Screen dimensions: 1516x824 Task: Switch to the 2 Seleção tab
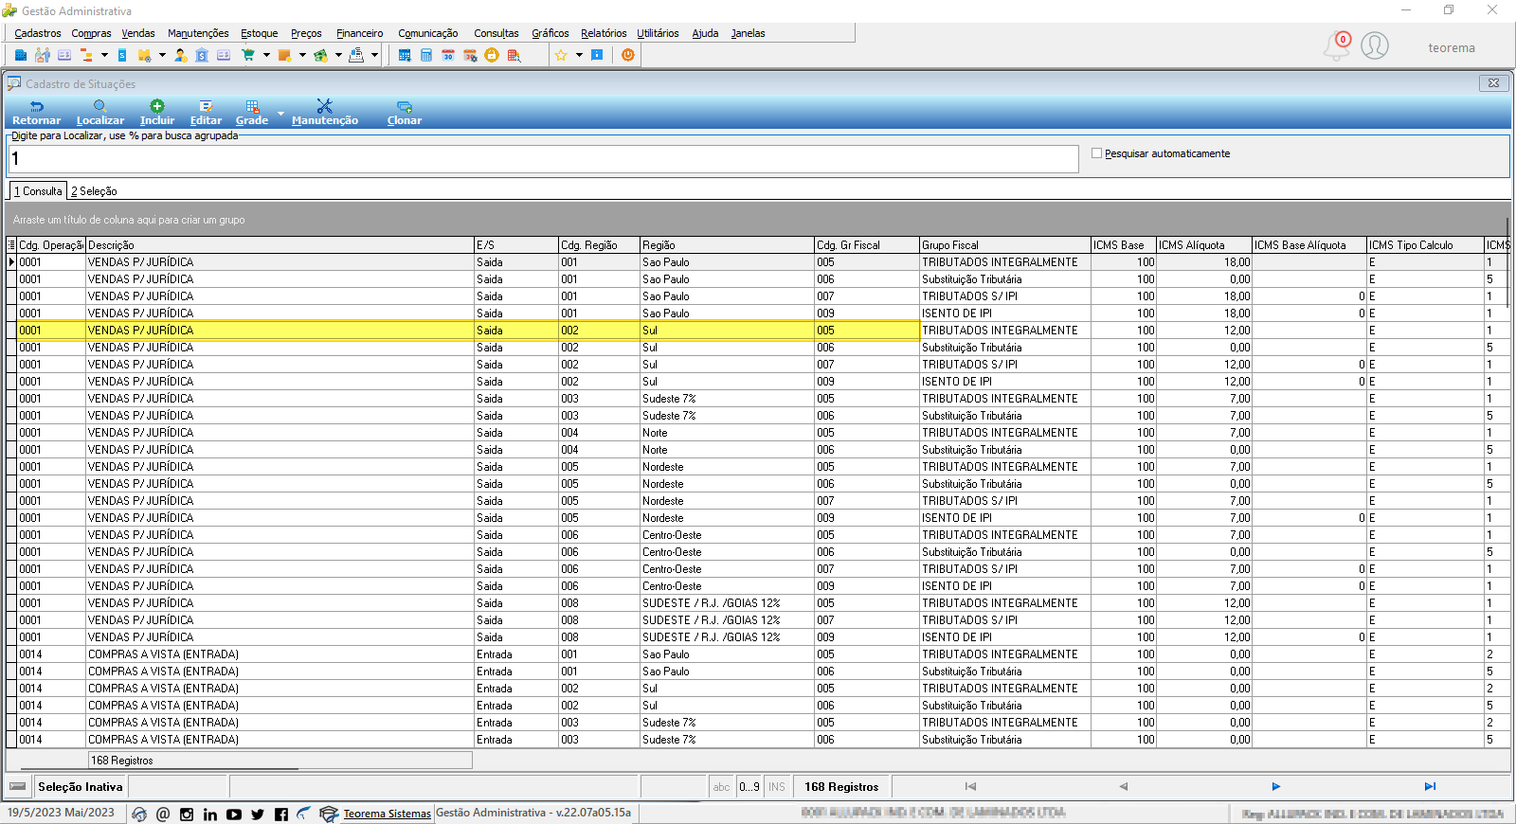coord(94,191)
